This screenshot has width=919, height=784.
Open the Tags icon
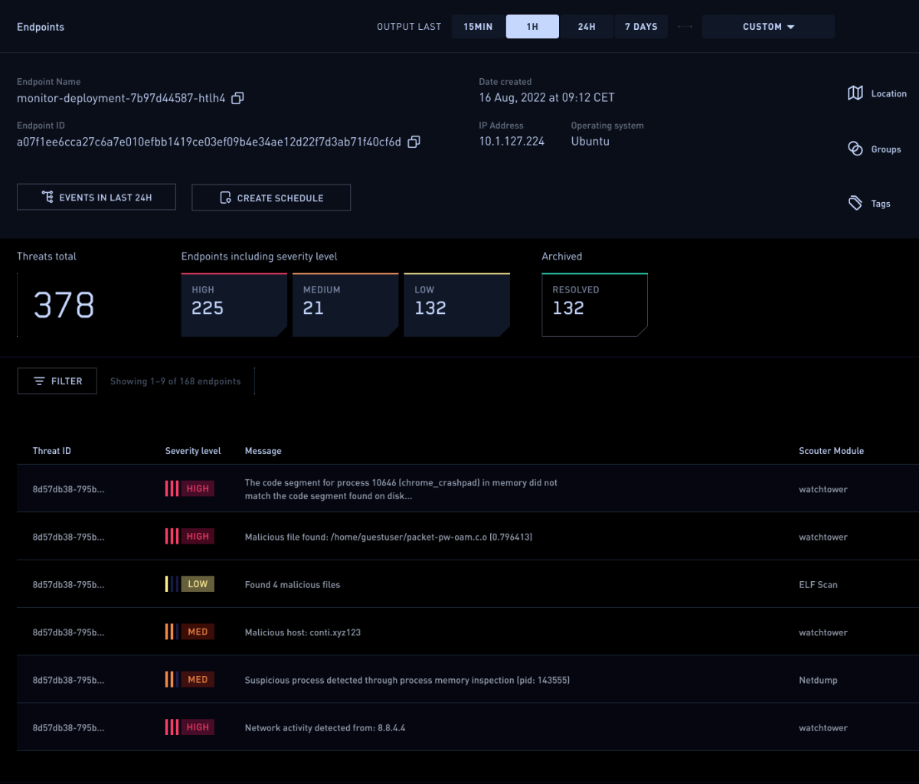[x=855, y=203]
